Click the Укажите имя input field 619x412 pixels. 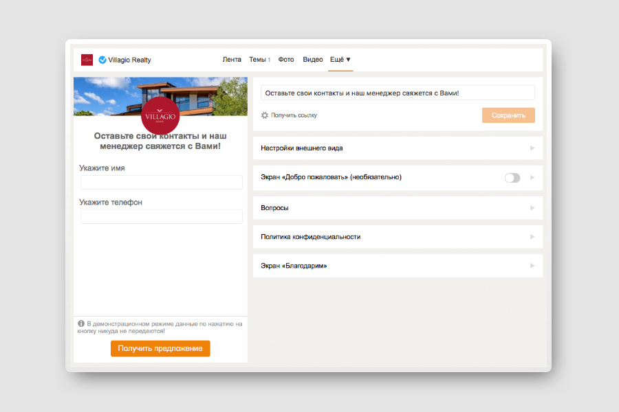162,182
